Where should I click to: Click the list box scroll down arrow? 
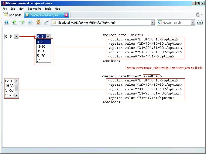coord(16,95)
